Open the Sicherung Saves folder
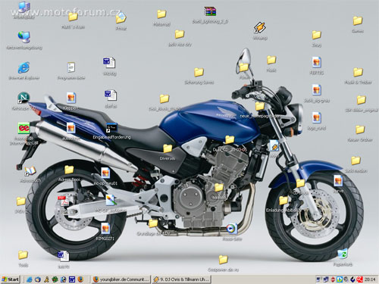 pos(199,72)
